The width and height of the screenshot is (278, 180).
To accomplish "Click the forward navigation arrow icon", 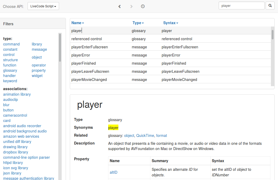I will click(132, 6).
